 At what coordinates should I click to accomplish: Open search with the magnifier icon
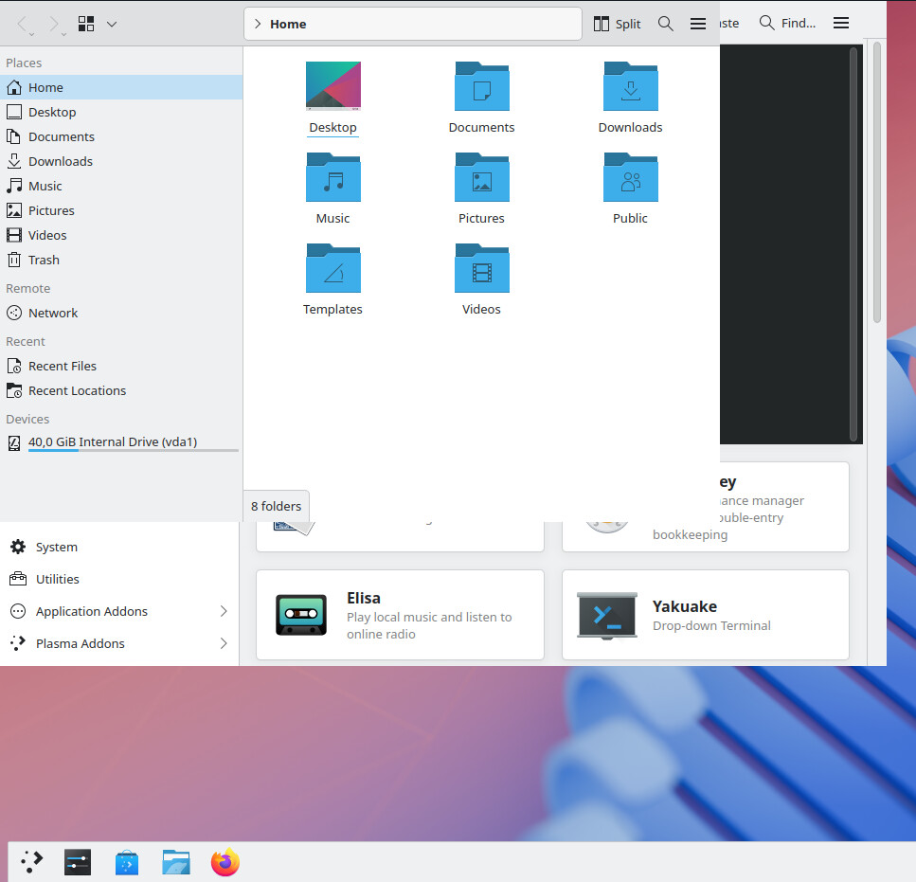click(x=666, y=24)
